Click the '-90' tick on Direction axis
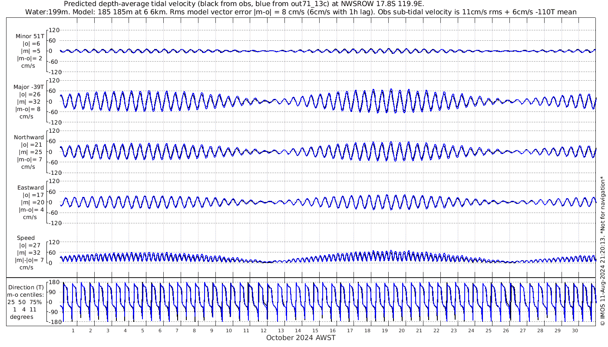Screen dimensions: 608x347 point(54,311)
